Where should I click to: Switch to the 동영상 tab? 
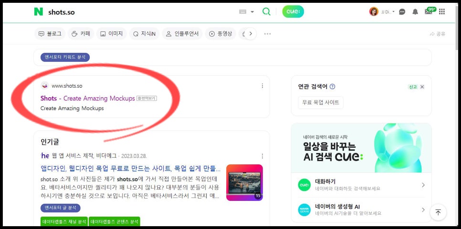click(220, 34)
